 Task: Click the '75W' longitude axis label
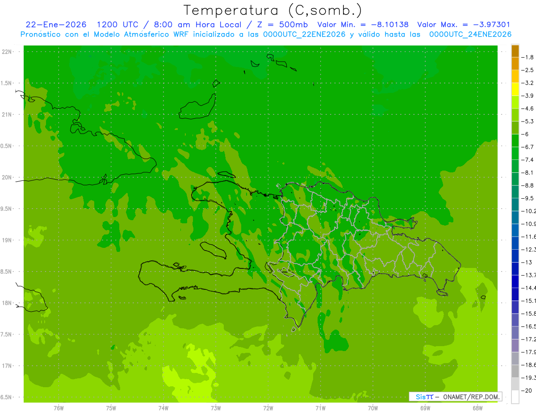point(111,408)
